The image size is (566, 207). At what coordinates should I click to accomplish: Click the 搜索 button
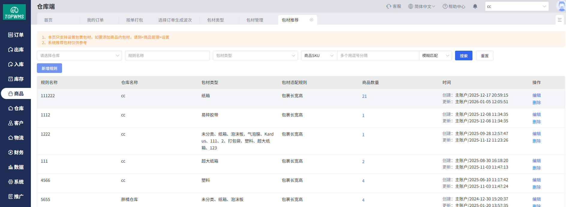463,55
